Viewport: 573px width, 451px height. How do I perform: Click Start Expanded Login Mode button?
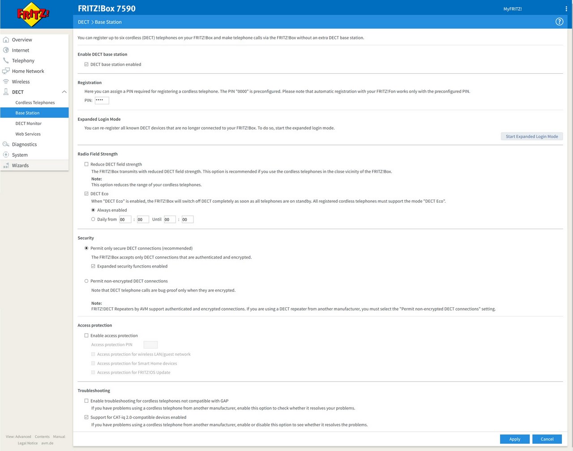[532, 136]
